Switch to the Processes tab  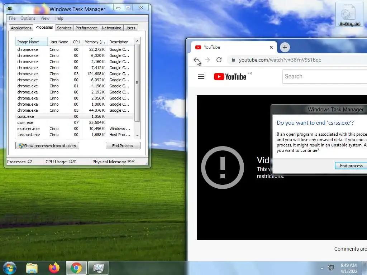point(44,27)
